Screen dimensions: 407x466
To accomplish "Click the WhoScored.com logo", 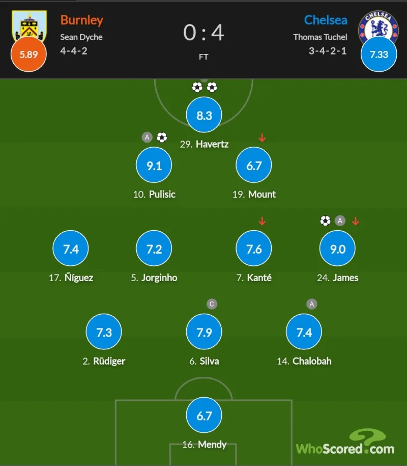I will (x=346, y=444).
